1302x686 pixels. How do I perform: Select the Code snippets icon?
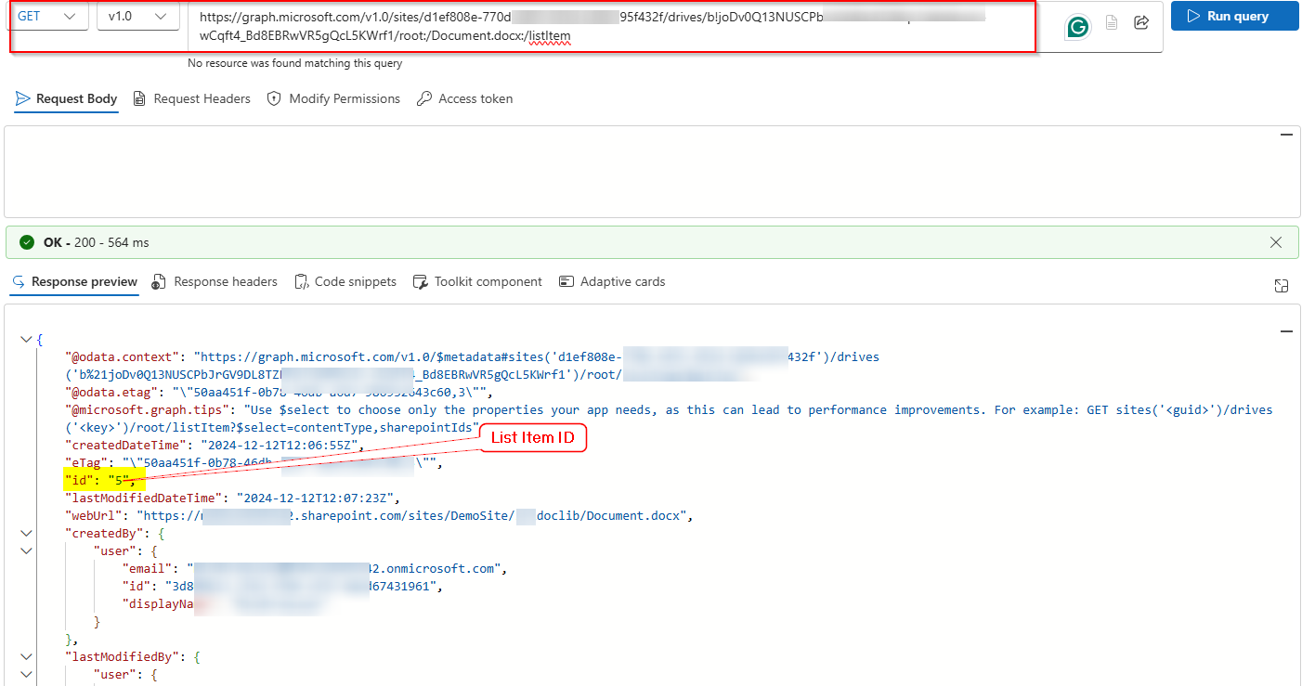pyautogui.click(x=301, y=281)
